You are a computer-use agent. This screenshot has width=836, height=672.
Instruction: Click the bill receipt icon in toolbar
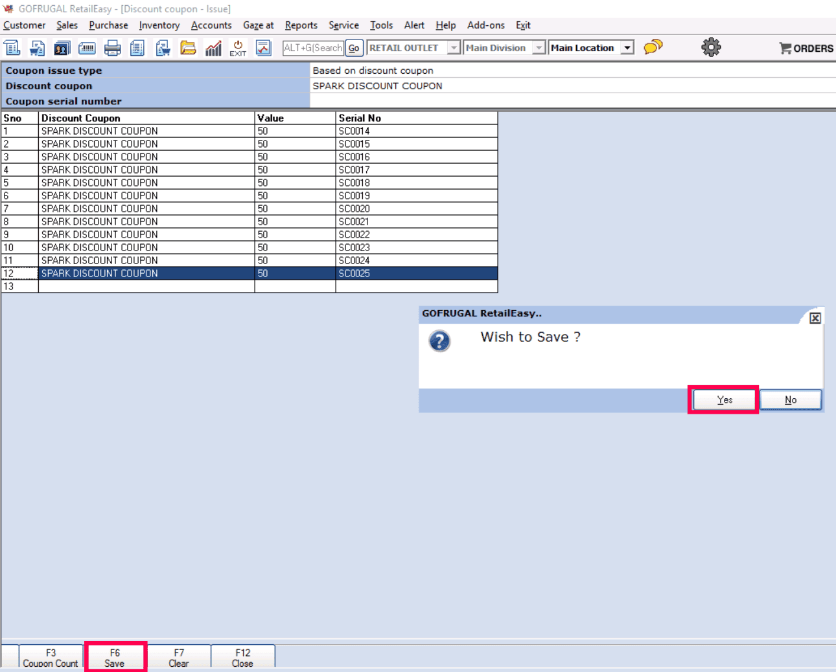(12, 48)
